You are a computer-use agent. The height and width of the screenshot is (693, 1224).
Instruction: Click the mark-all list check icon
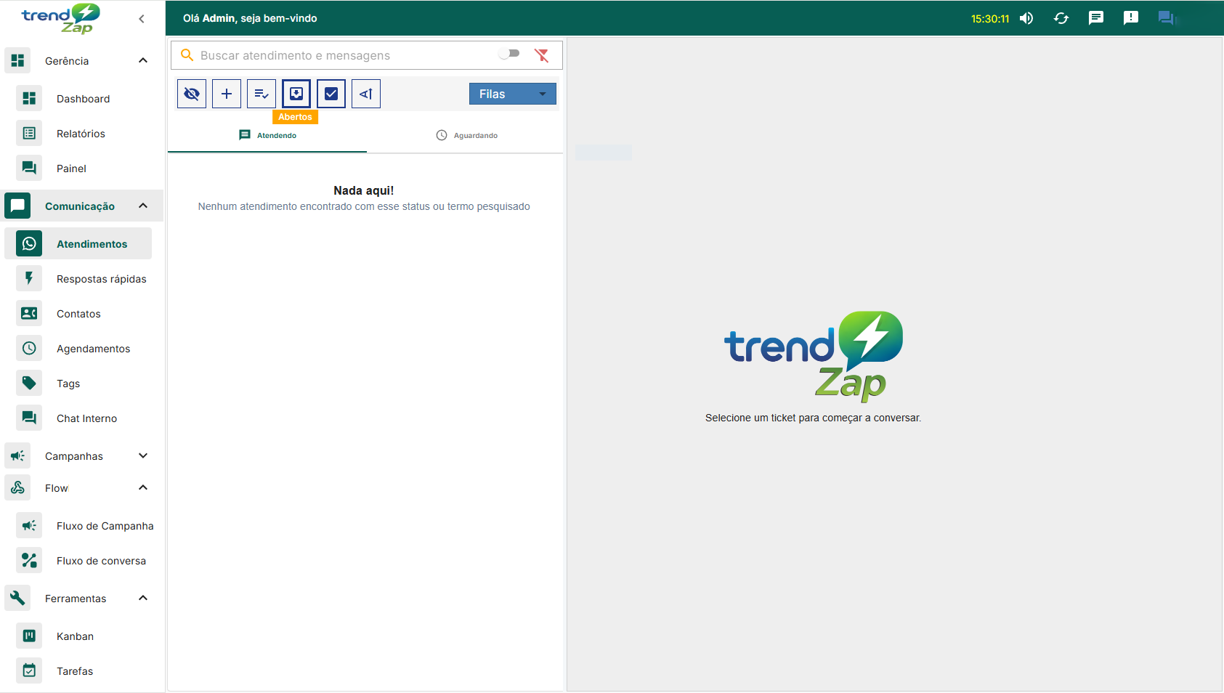(262, 94)
